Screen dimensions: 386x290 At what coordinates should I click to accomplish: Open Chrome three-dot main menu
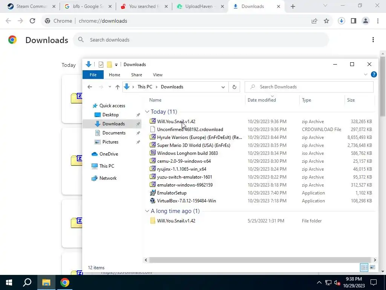pos(378,21)
